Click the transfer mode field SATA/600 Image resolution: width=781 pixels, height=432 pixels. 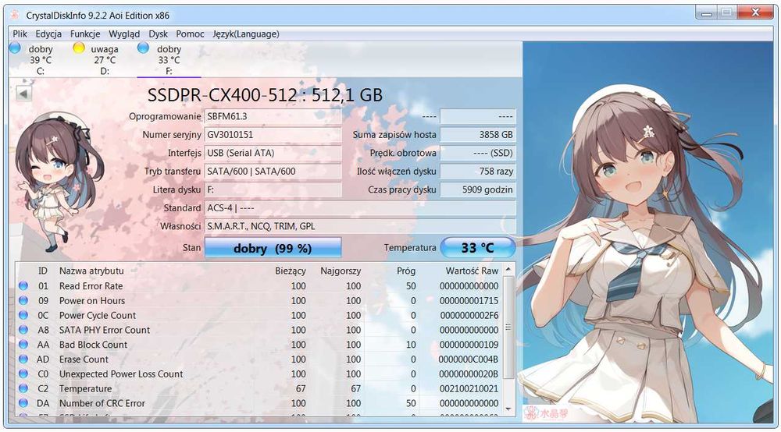273,172
